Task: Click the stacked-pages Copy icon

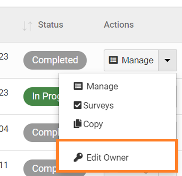Action: click(78, 124)
